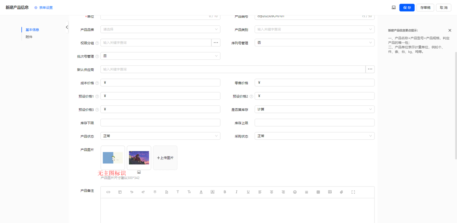Focus the 库存上限 input field

(315, 123)
